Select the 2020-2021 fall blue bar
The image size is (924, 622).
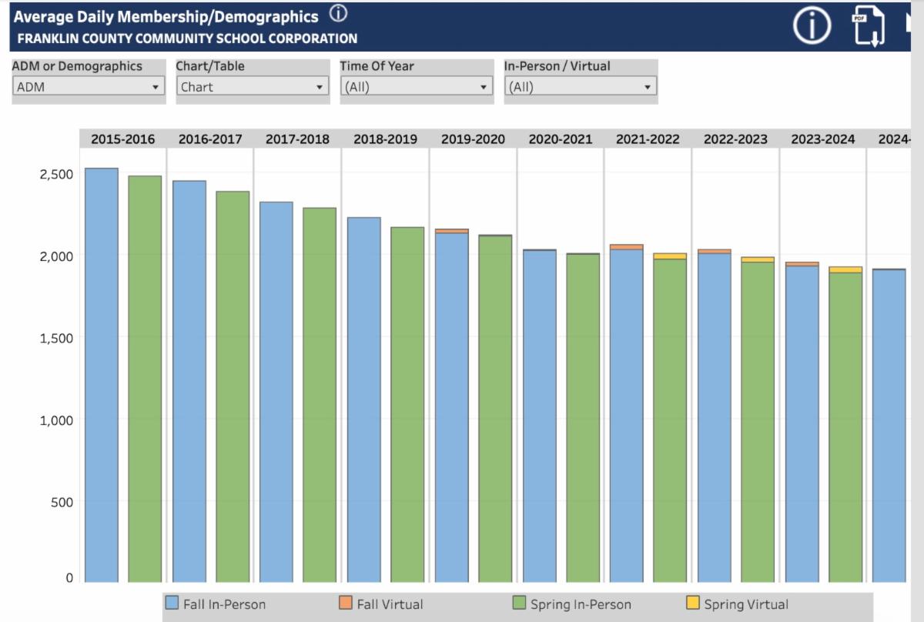(539, 416)
